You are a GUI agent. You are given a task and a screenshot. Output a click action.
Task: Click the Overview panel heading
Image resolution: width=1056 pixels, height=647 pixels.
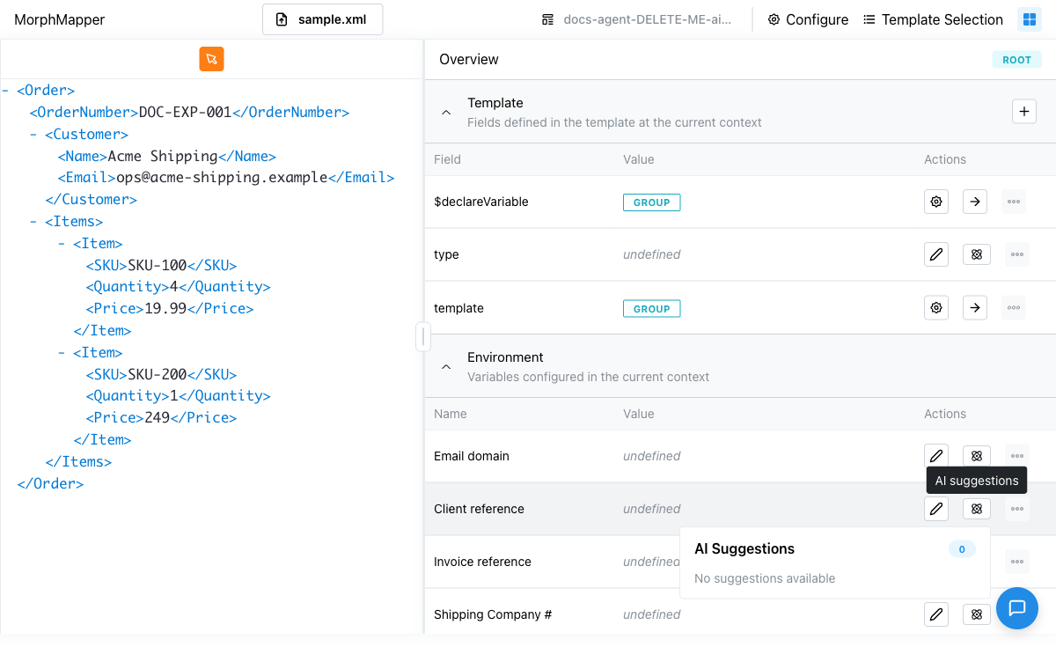pos(469,60)
